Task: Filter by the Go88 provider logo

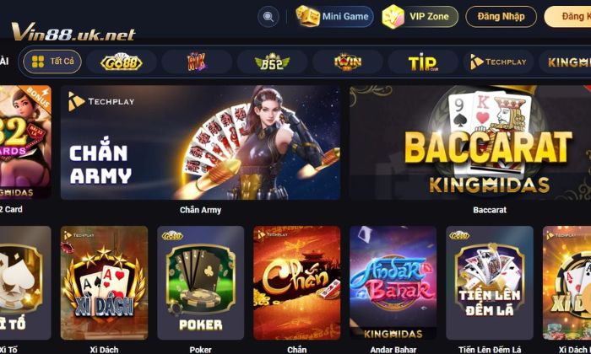Action: [121, 62]
